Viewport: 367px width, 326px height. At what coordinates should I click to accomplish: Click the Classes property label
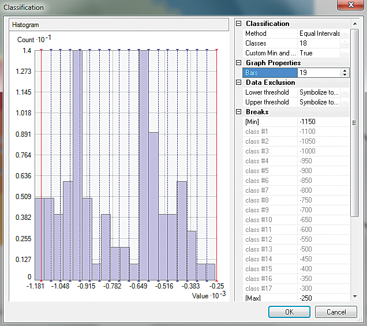pyautogui.click(x=256, y=43)
